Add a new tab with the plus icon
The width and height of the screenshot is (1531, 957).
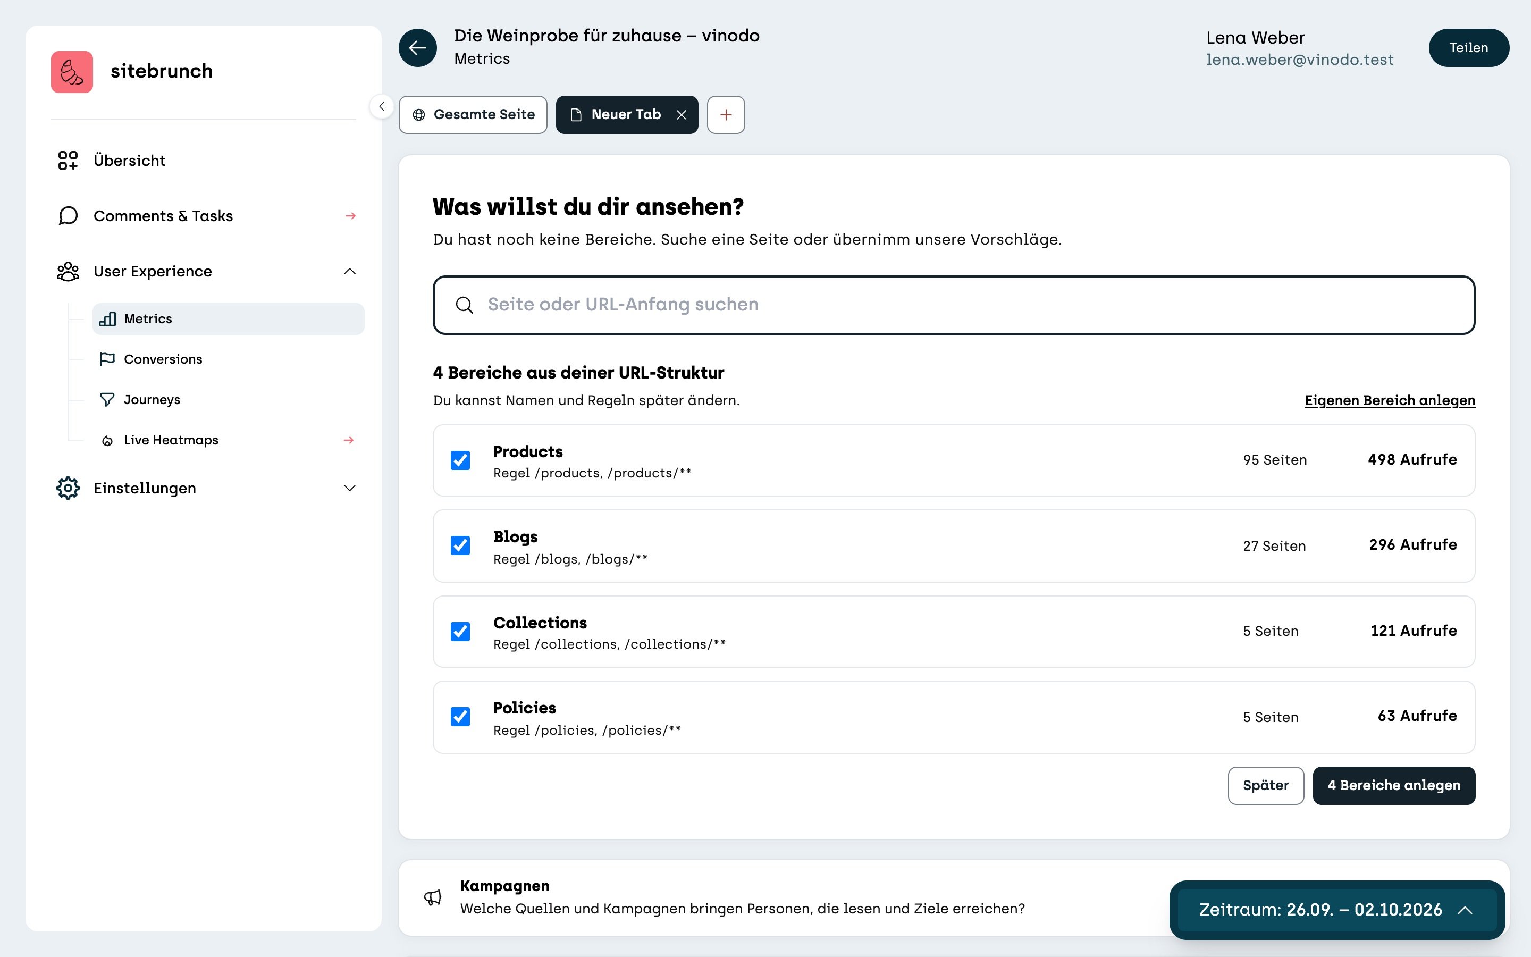tap(726, 114)
